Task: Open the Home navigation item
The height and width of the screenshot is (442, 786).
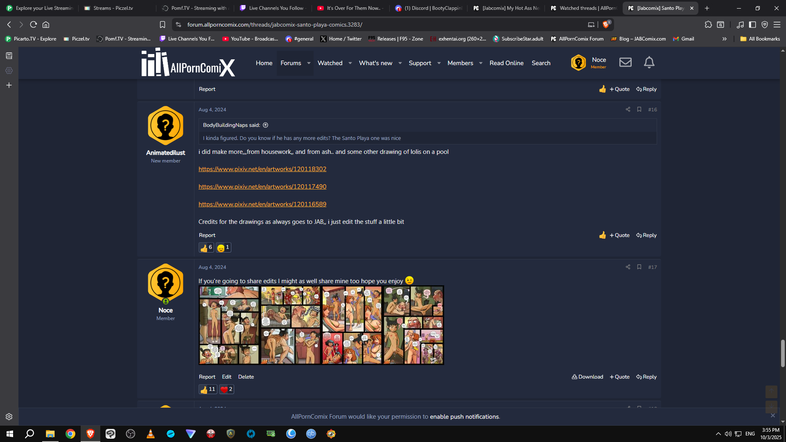Action: tap(264, 63)
